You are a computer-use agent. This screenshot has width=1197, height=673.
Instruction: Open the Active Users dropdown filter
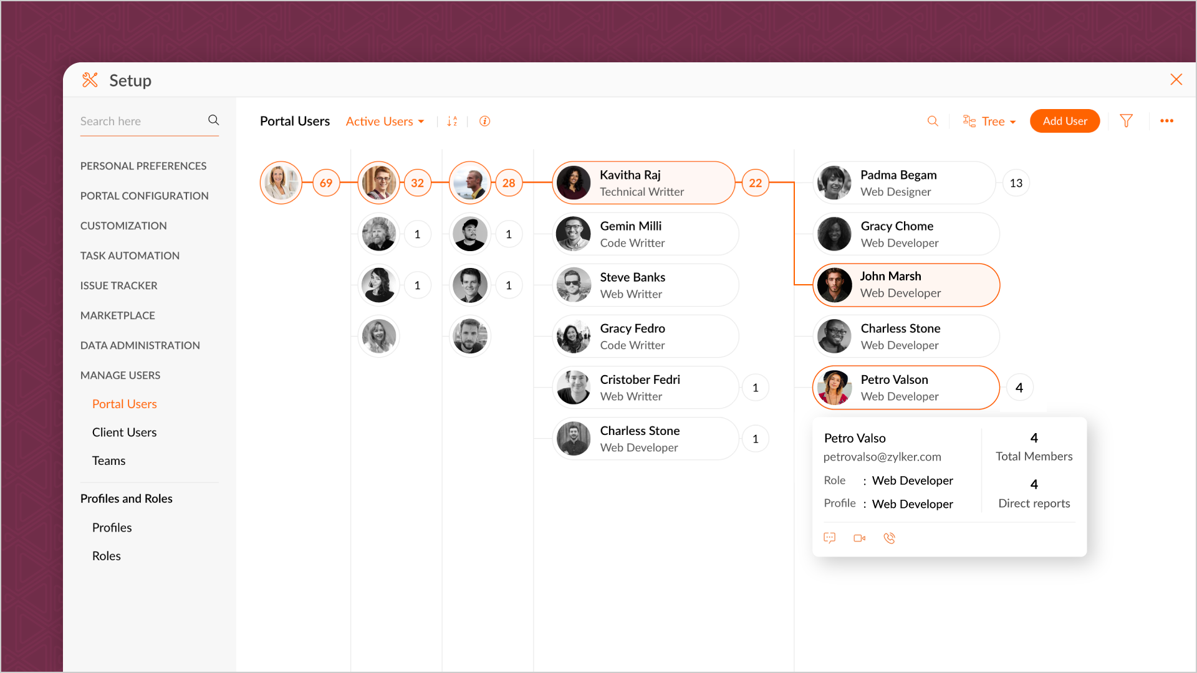point(384,121)
